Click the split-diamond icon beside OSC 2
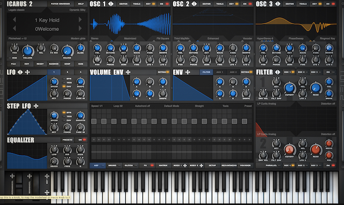This screenshot has width=344, height=205. tap(194, 4)
